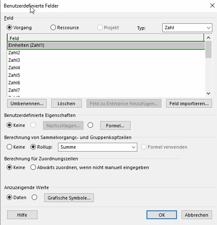217x225 pixels.
Task: Click the Löschen button
Action: [66, 104]
